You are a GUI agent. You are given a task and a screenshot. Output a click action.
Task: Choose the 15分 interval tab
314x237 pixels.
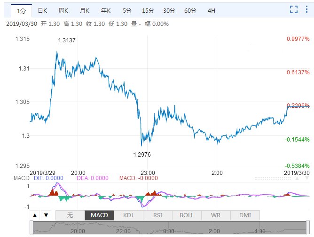coord(148,10)
